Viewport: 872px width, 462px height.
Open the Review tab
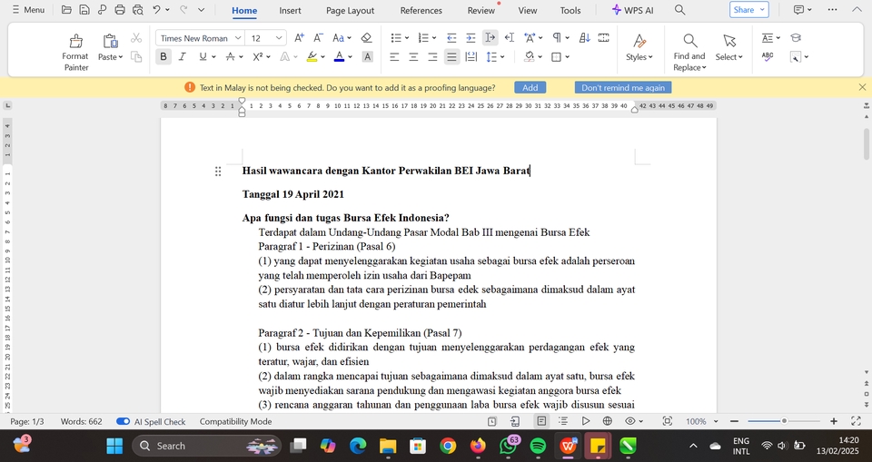tap(481, 10)
